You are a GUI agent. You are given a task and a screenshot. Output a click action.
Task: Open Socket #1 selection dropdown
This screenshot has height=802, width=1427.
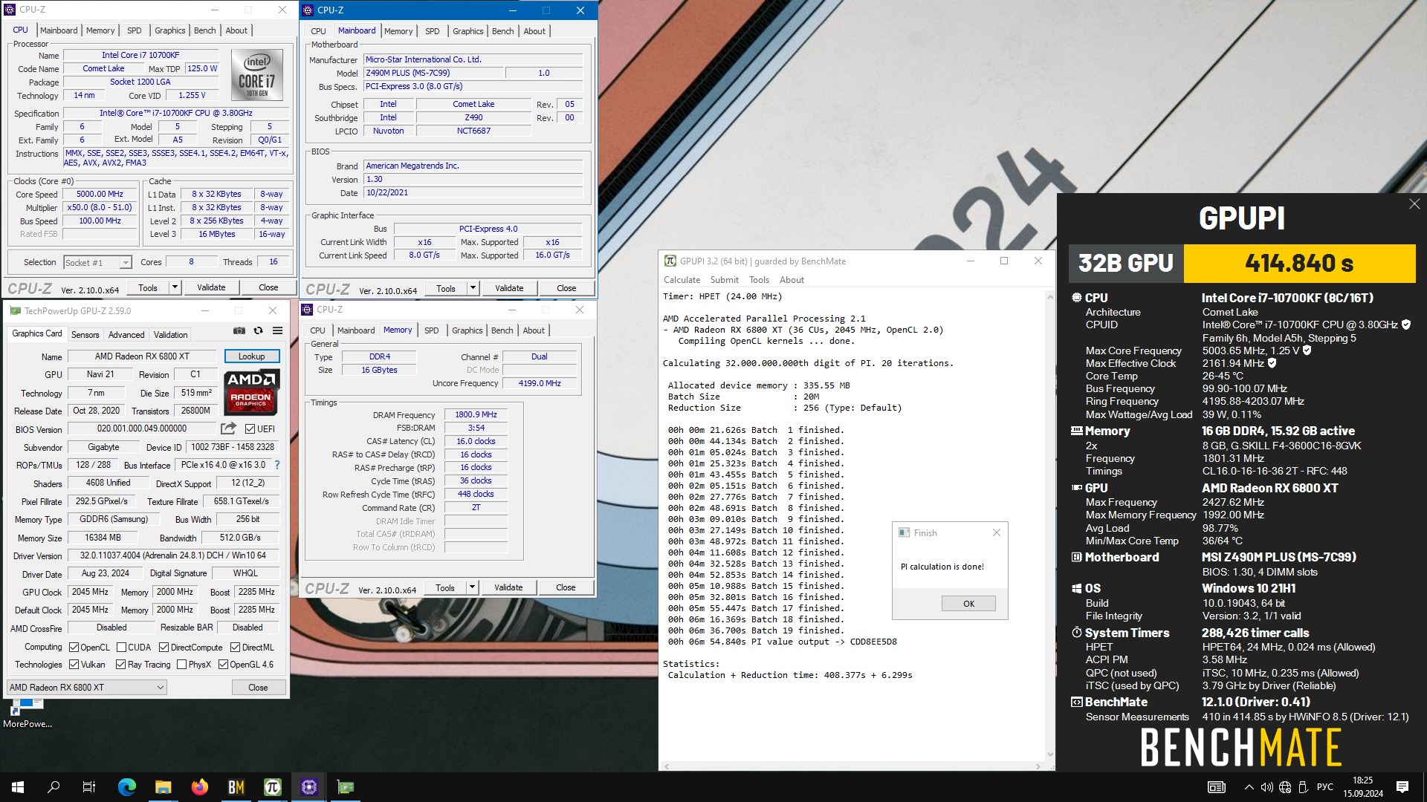[97, 262]
